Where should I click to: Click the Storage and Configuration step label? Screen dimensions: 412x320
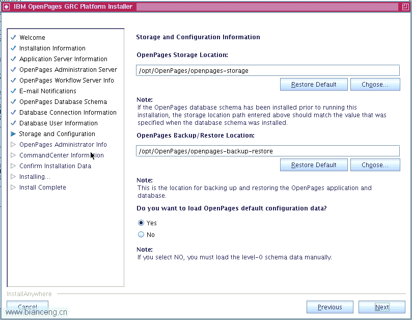(x=57, y=134)
